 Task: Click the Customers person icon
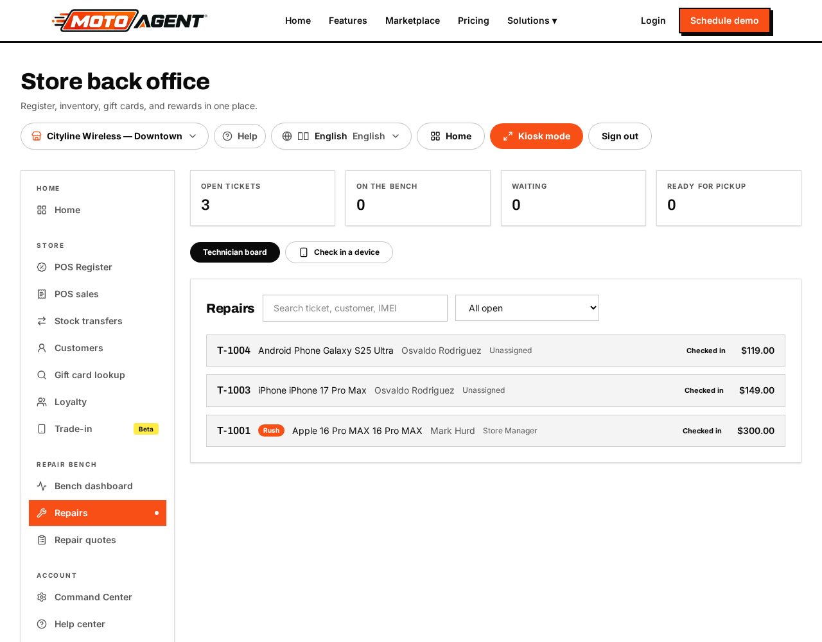(x=42, y=348)
